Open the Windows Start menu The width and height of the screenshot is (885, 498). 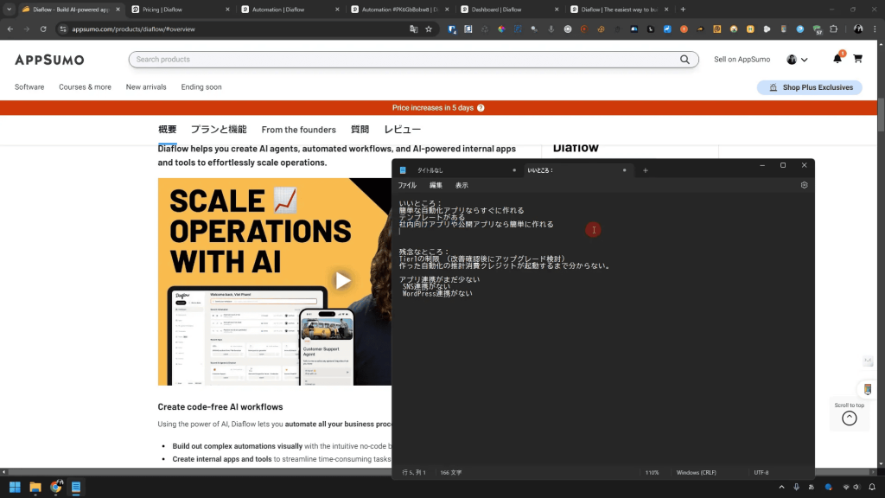click(x=15, y=487)
